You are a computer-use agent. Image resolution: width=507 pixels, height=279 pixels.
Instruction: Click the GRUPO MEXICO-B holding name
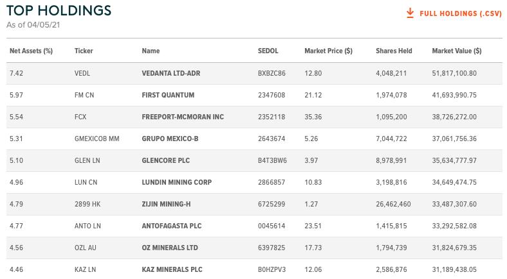tap(170, 139)
